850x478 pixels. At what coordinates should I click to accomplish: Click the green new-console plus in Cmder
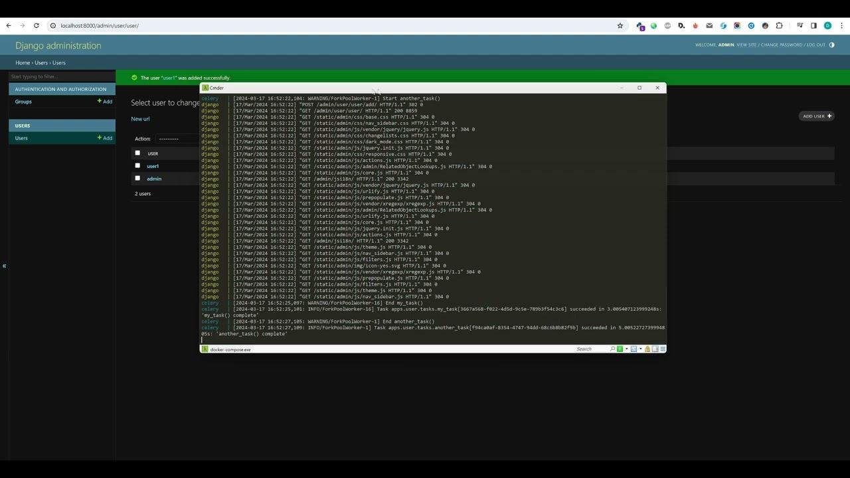[x=620, y=349]
